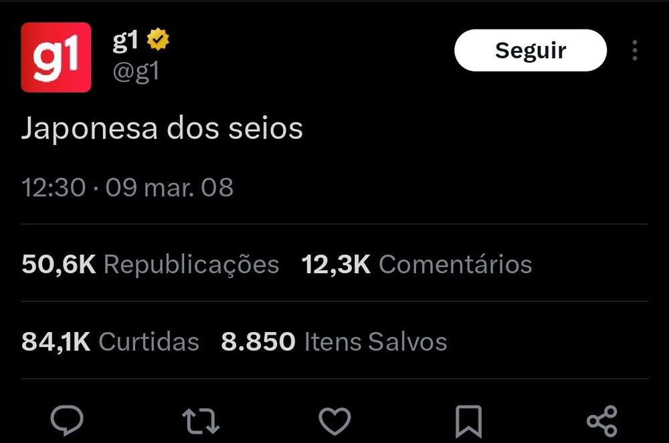View 50,6K Republicações list
This screenshot has width=669, height=443.
click(x=150, y=265)
